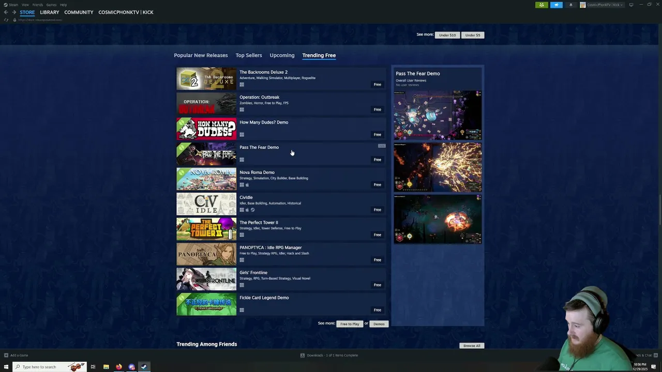
Task: Go to the LIBRARY section
Action: [50, 12]
